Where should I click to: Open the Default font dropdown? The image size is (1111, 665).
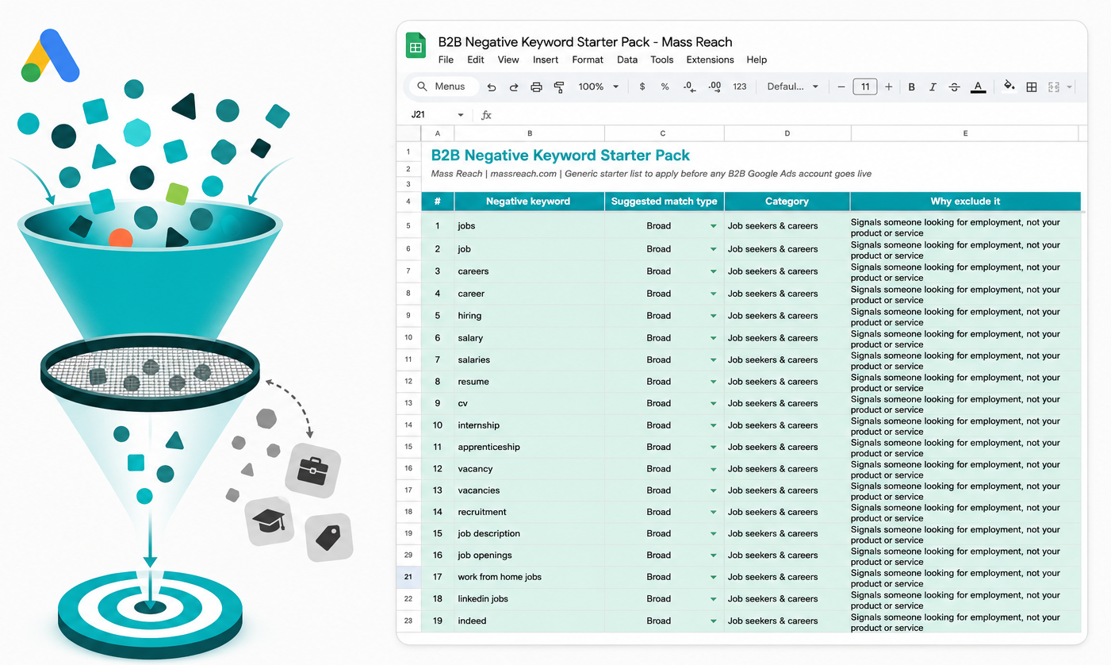(x=792, y=86)
